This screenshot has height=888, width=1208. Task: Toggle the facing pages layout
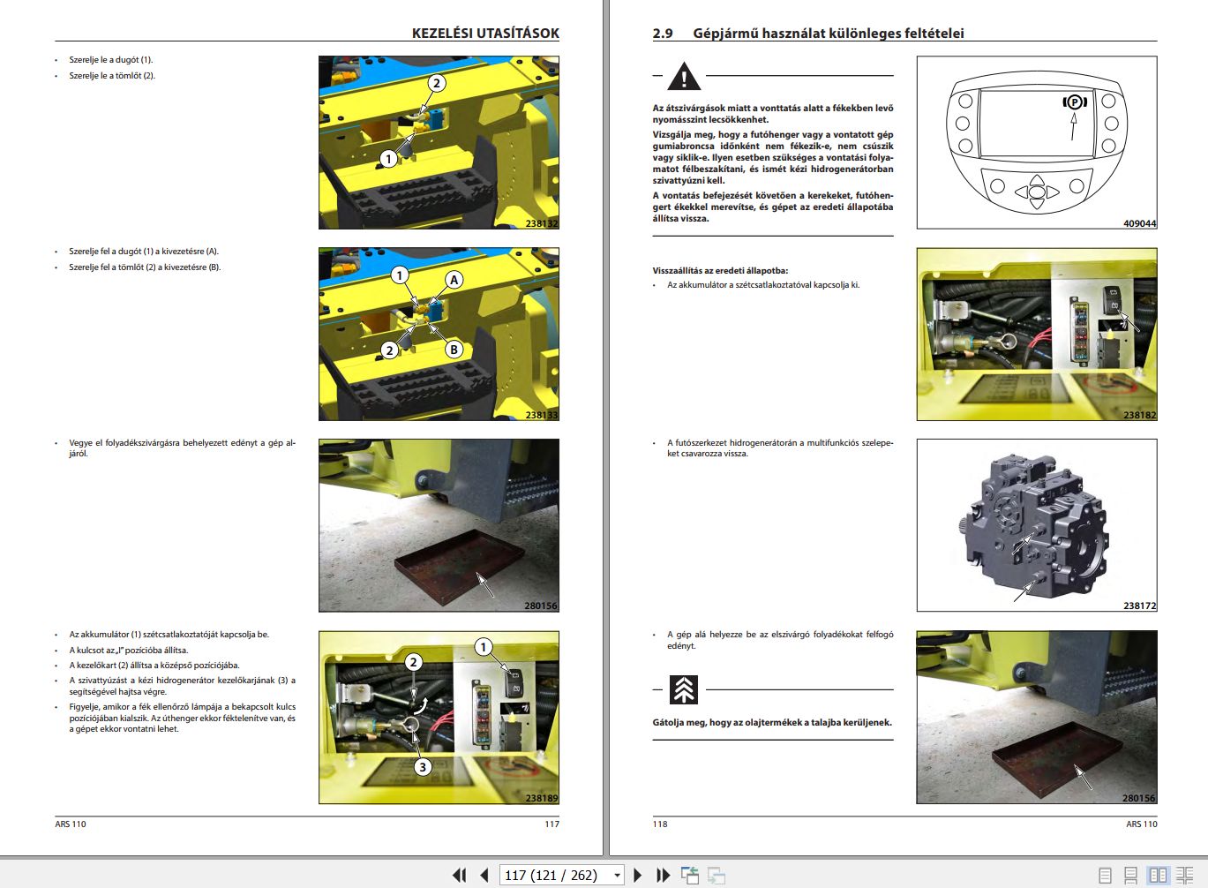[x=1158, y=876]
